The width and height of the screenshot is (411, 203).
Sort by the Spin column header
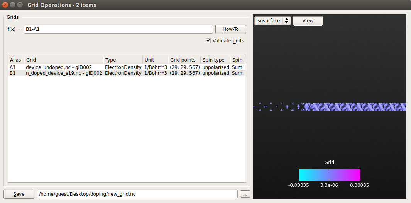(x=238, y=60)
